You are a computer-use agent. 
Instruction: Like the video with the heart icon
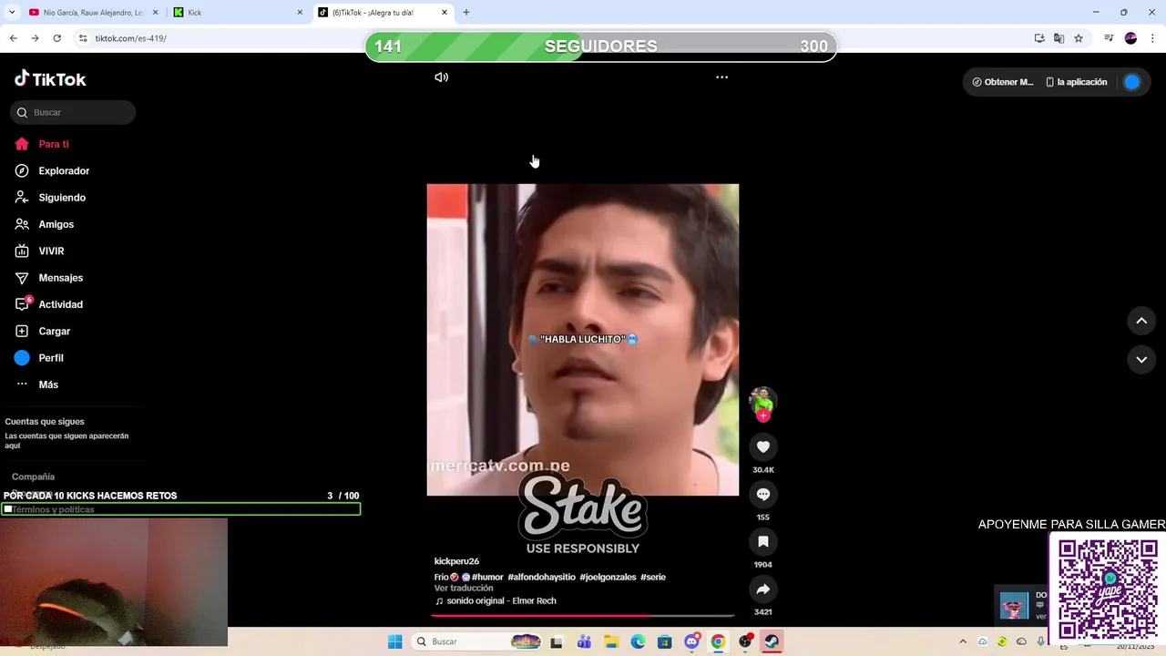tap(763, 446)
